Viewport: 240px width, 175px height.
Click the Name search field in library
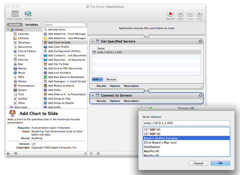(x=63, y=25)
